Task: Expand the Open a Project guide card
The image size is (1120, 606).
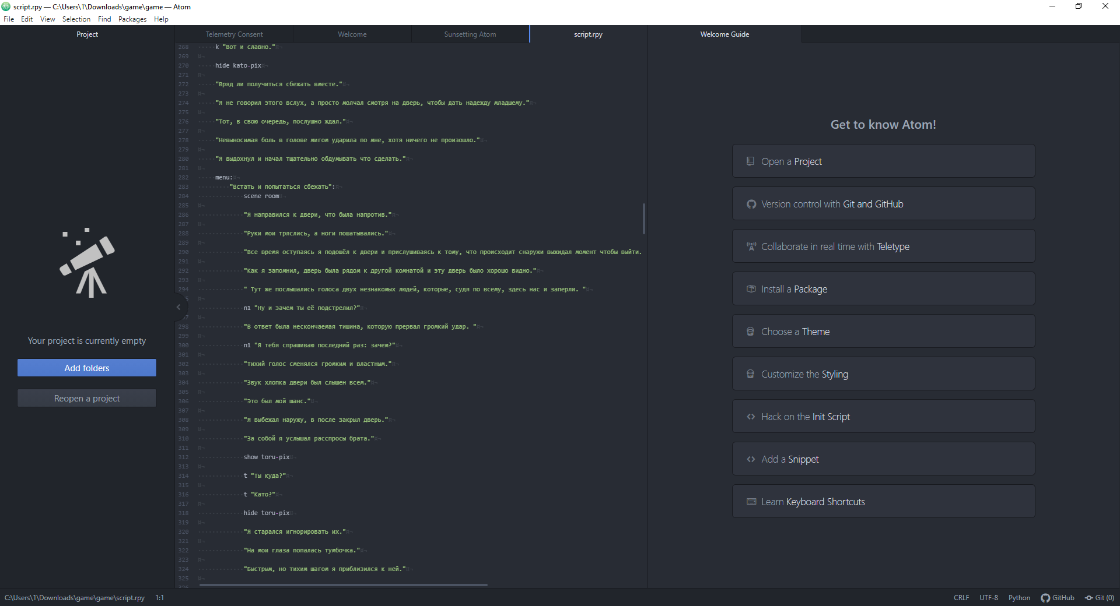Action: click(x=883, y=161)
